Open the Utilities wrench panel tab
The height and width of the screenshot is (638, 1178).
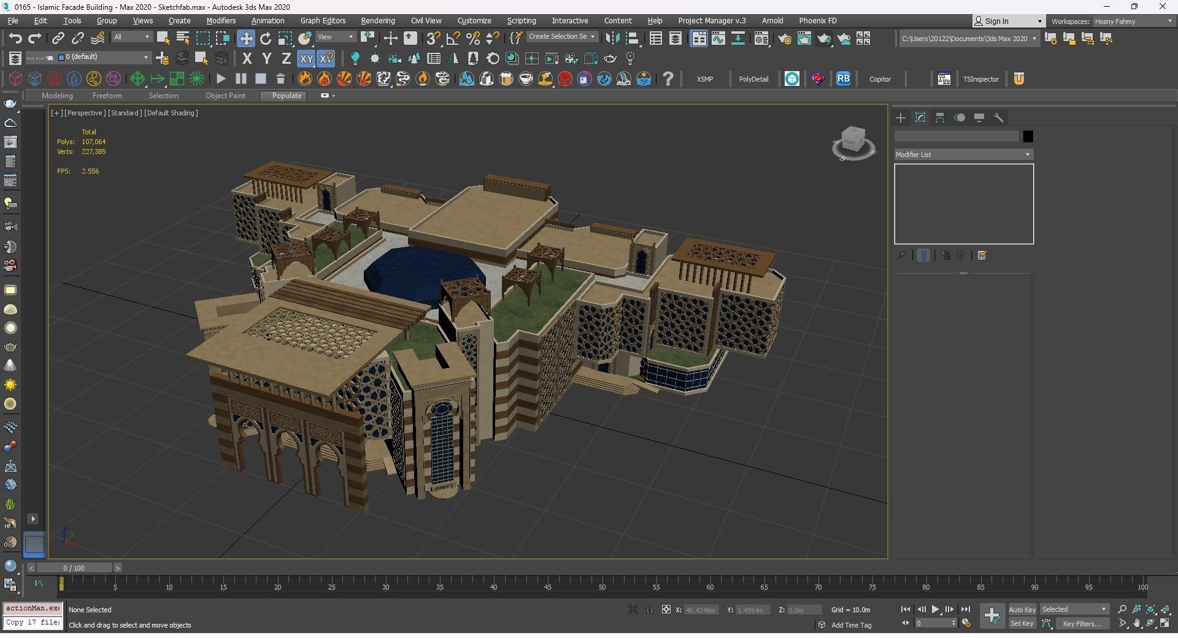point(999,118)
